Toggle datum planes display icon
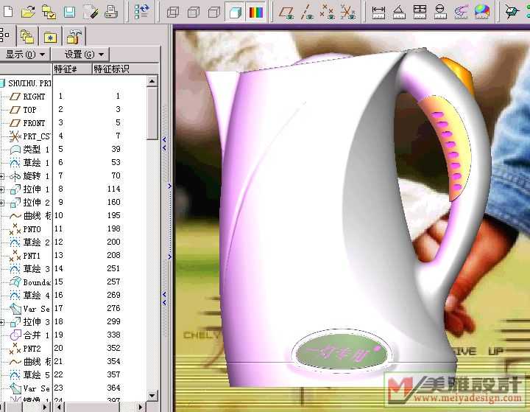Image resolution: width=530 pixels, height=412 pixels. (x=286, y=12)
